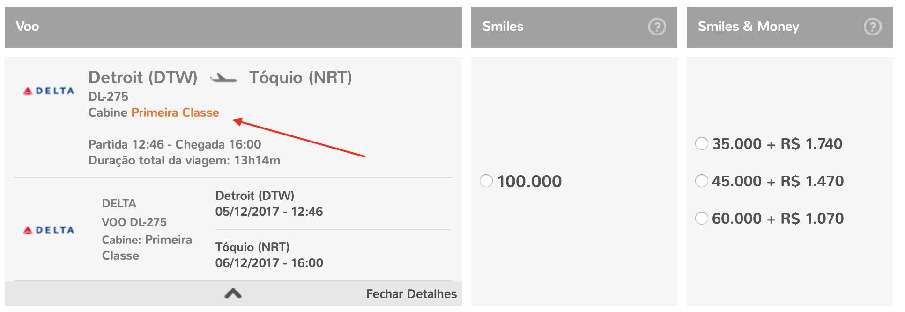Click the Fechar Detalhes link
The height and width of the screenshot is (312, 905).
point(411,294)
